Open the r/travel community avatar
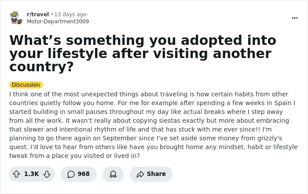This screenshot has width=308, height=194. [16, 18]
